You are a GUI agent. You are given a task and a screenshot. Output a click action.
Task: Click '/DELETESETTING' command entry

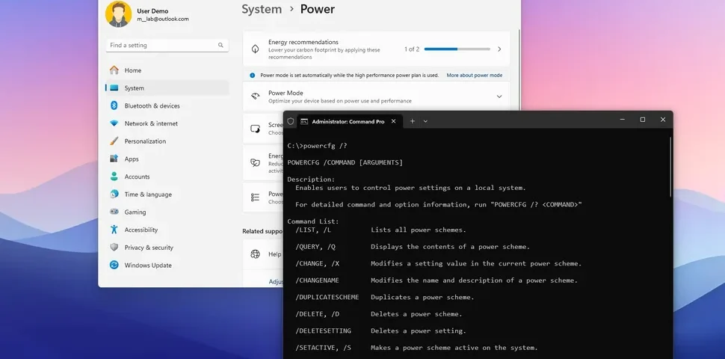coord(324,331)
